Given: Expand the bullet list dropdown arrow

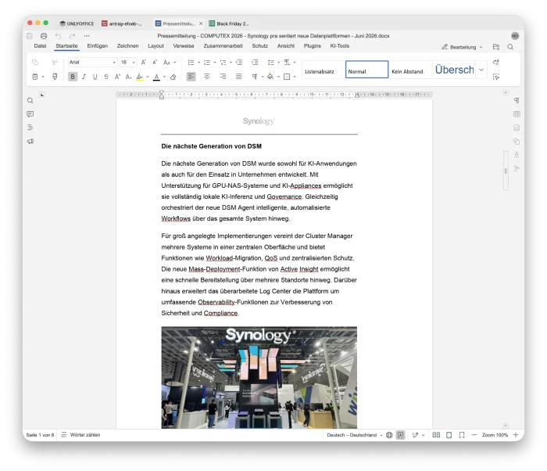Looking at the screenshot, I should pos(198,62).
